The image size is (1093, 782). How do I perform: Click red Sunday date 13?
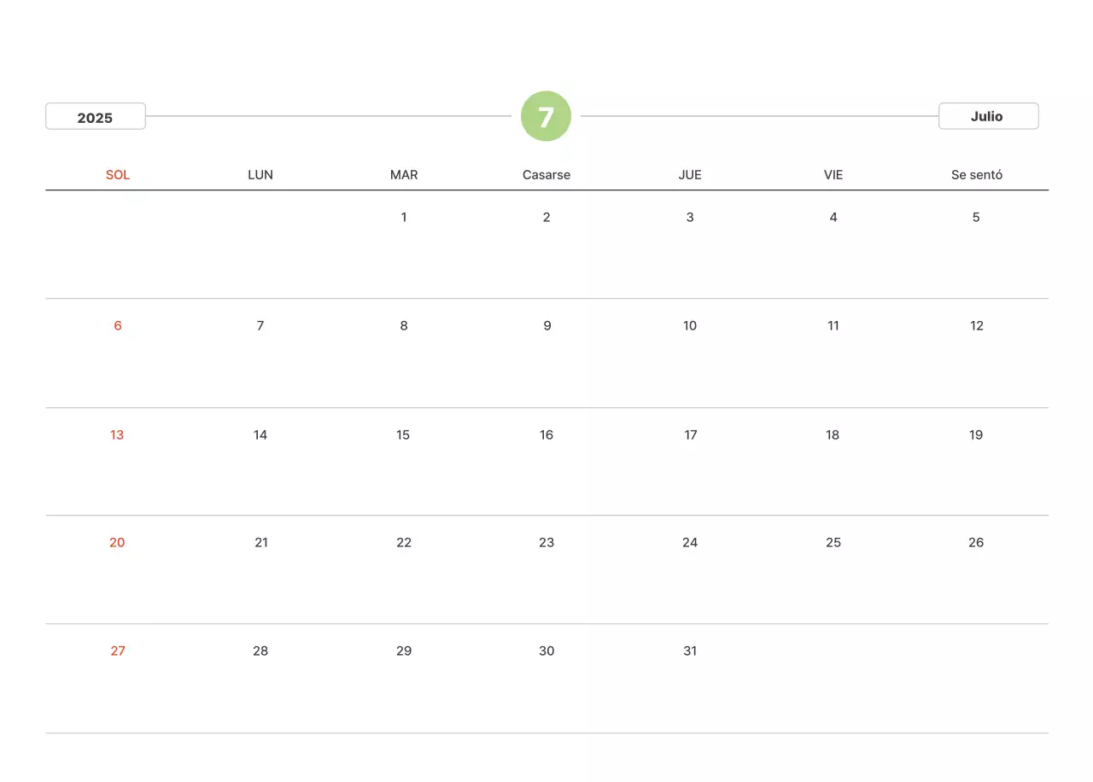click(x=117, y=435)
